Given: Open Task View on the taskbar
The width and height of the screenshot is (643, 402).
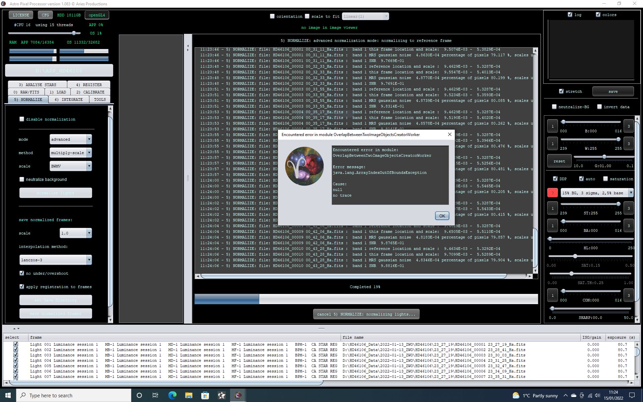Looking at the screenshot, I should pos(155,395).
